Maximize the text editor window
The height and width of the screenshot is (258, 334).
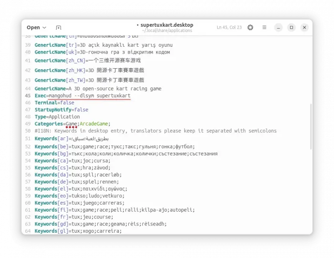point(292,28)
